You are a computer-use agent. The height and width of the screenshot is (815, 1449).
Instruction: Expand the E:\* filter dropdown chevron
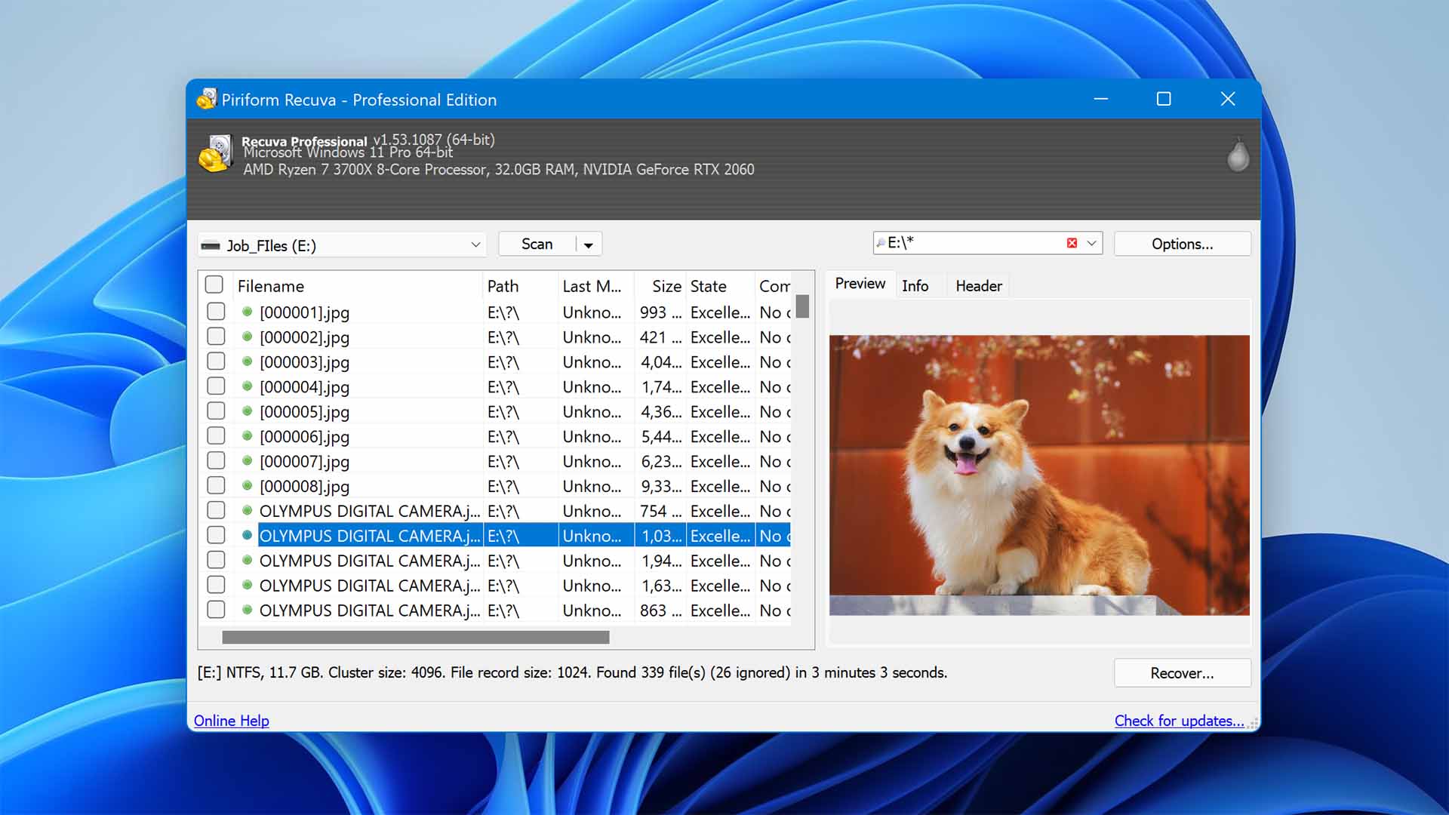click(1091, 243)
